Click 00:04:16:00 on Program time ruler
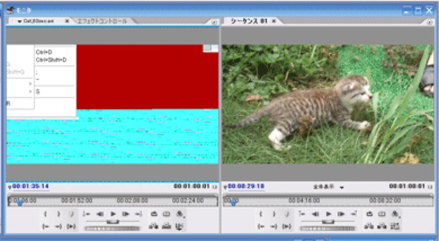Screen dimensions: 439x241 304,200
